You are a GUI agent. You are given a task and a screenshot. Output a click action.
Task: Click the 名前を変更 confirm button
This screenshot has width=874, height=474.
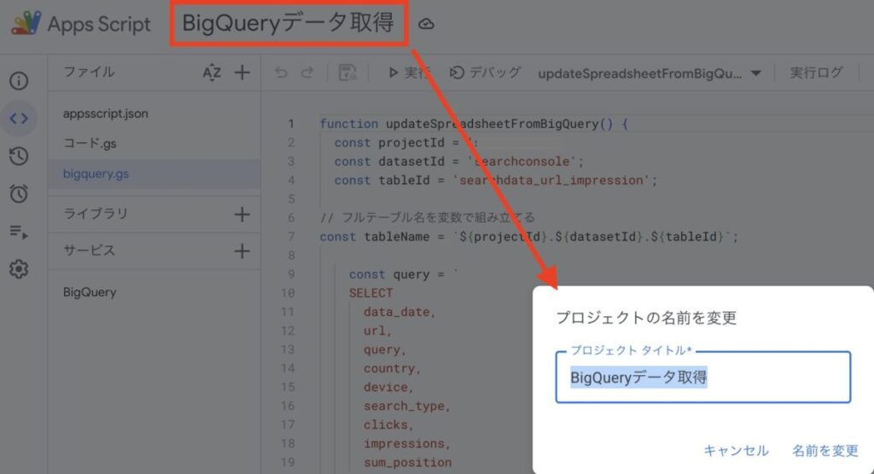pos(825,450)
